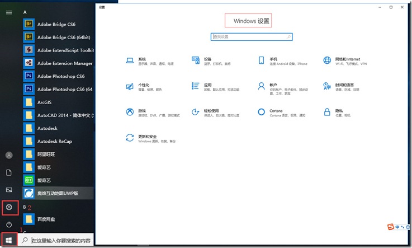Click the power button in Start sidebar

(9, 224)
